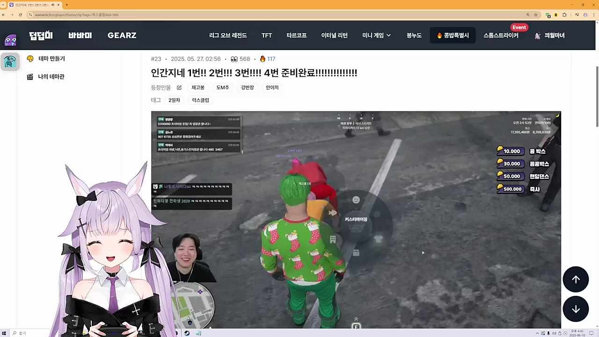
Task: Select the 봉누도 menu item
Action: coord(414,36)
